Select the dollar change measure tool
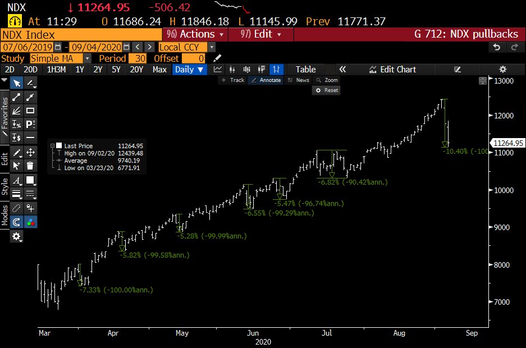Screen dimensions: 526x348 [x=16, y=138]
